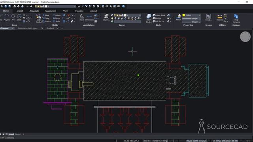Click the Print icon in quick access toolbar
This screenshot has width=253, height=142.
click(x=19, y=6)
